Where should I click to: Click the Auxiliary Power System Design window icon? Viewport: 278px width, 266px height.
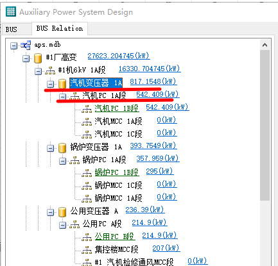[11, 12]
